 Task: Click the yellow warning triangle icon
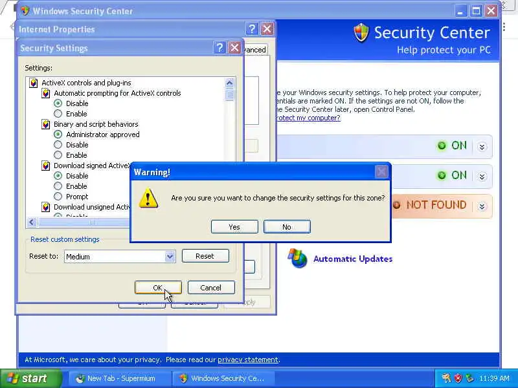[x=148, y=198]
